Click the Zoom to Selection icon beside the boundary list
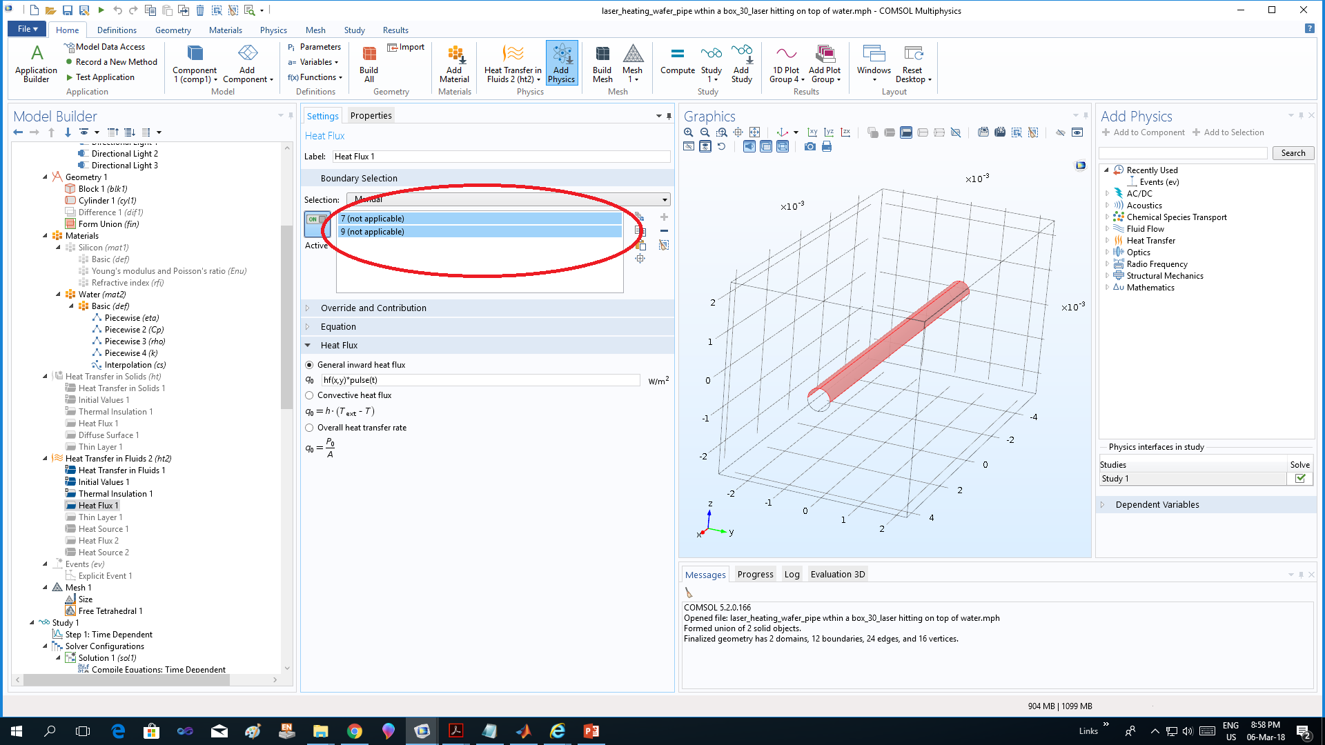The width and height of the screenshot is (1325, 745). click(x=640, y=259)
